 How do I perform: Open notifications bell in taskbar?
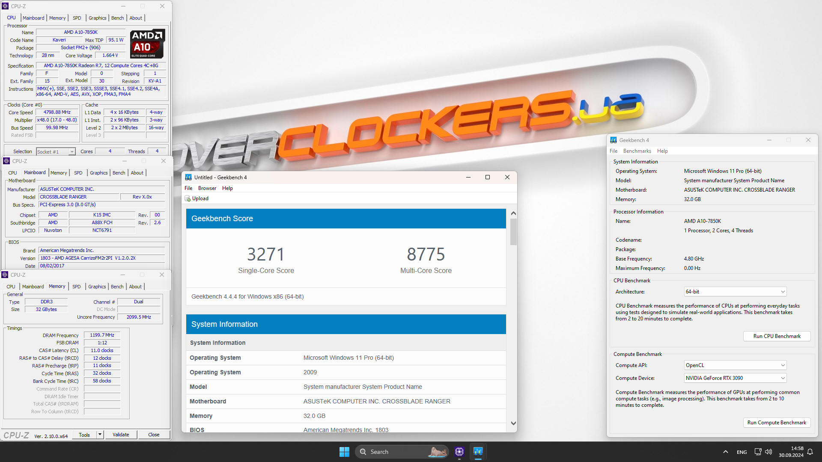point(810,452)
